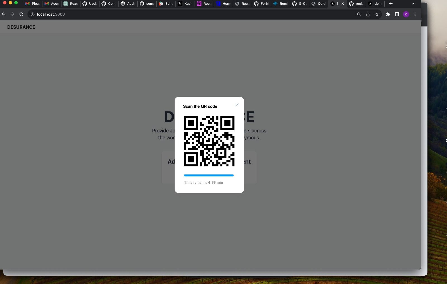Click the 'Scan the QR code' heading
The image size is (447, 284).
(x=200, y=106)
